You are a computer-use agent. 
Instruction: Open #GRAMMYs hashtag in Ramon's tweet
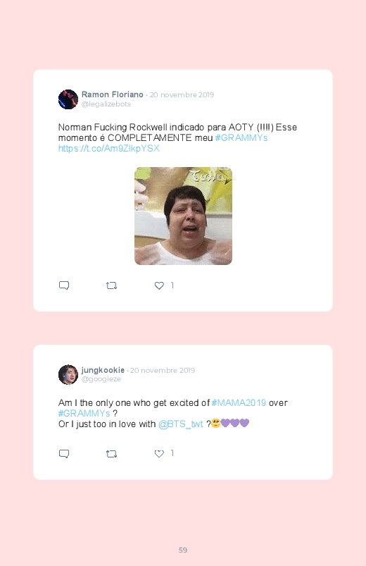(241, 138)
